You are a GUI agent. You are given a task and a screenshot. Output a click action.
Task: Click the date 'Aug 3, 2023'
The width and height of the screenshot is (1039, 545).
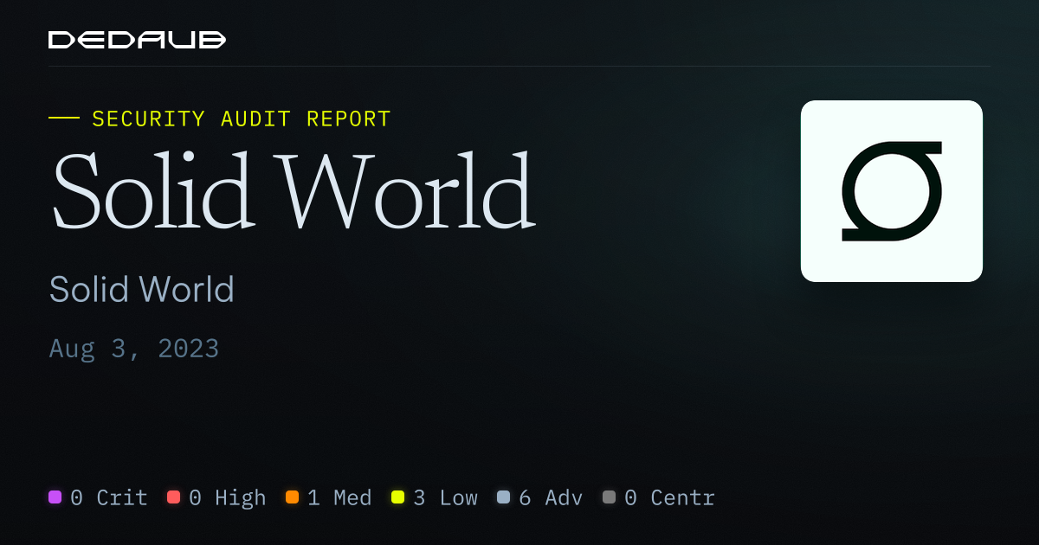[134, 349]
